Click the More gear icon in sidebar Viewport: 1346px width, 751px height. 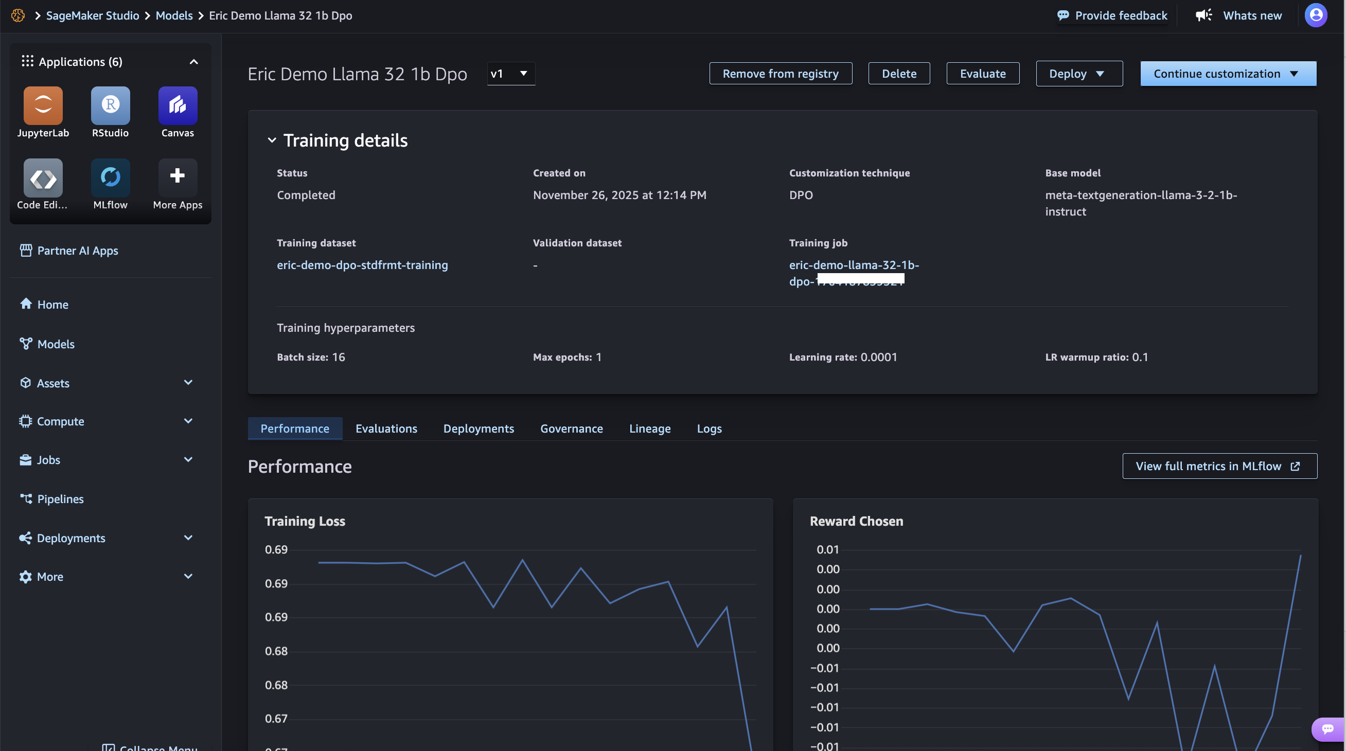(26, 577)
